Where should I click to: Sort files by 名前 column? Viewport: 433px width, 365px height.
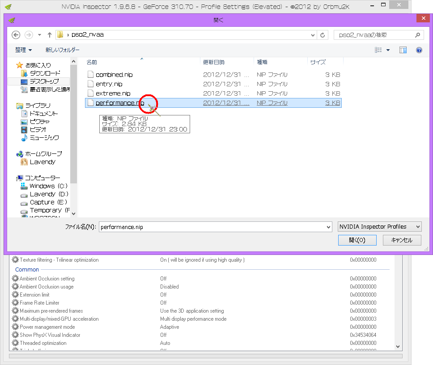pos(142,62)
